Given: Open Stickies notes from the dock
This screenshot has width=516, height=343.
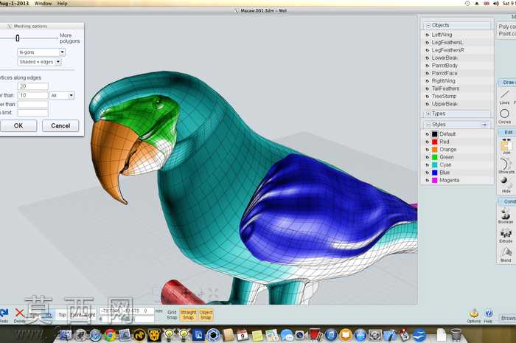Looking at the screenshot, I should point(257,336).
